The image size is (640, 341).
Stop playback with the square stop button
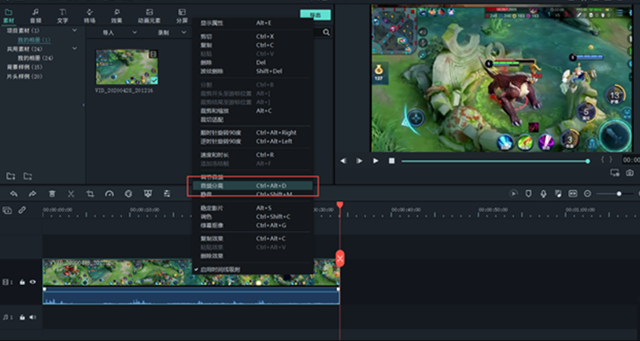pyautogui.click(x=391, y=161)
